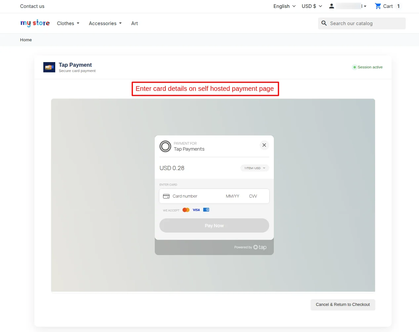This screenshot has height=332, width=419.
Task: Open the shopping cart icon
Action: (378, 6)
